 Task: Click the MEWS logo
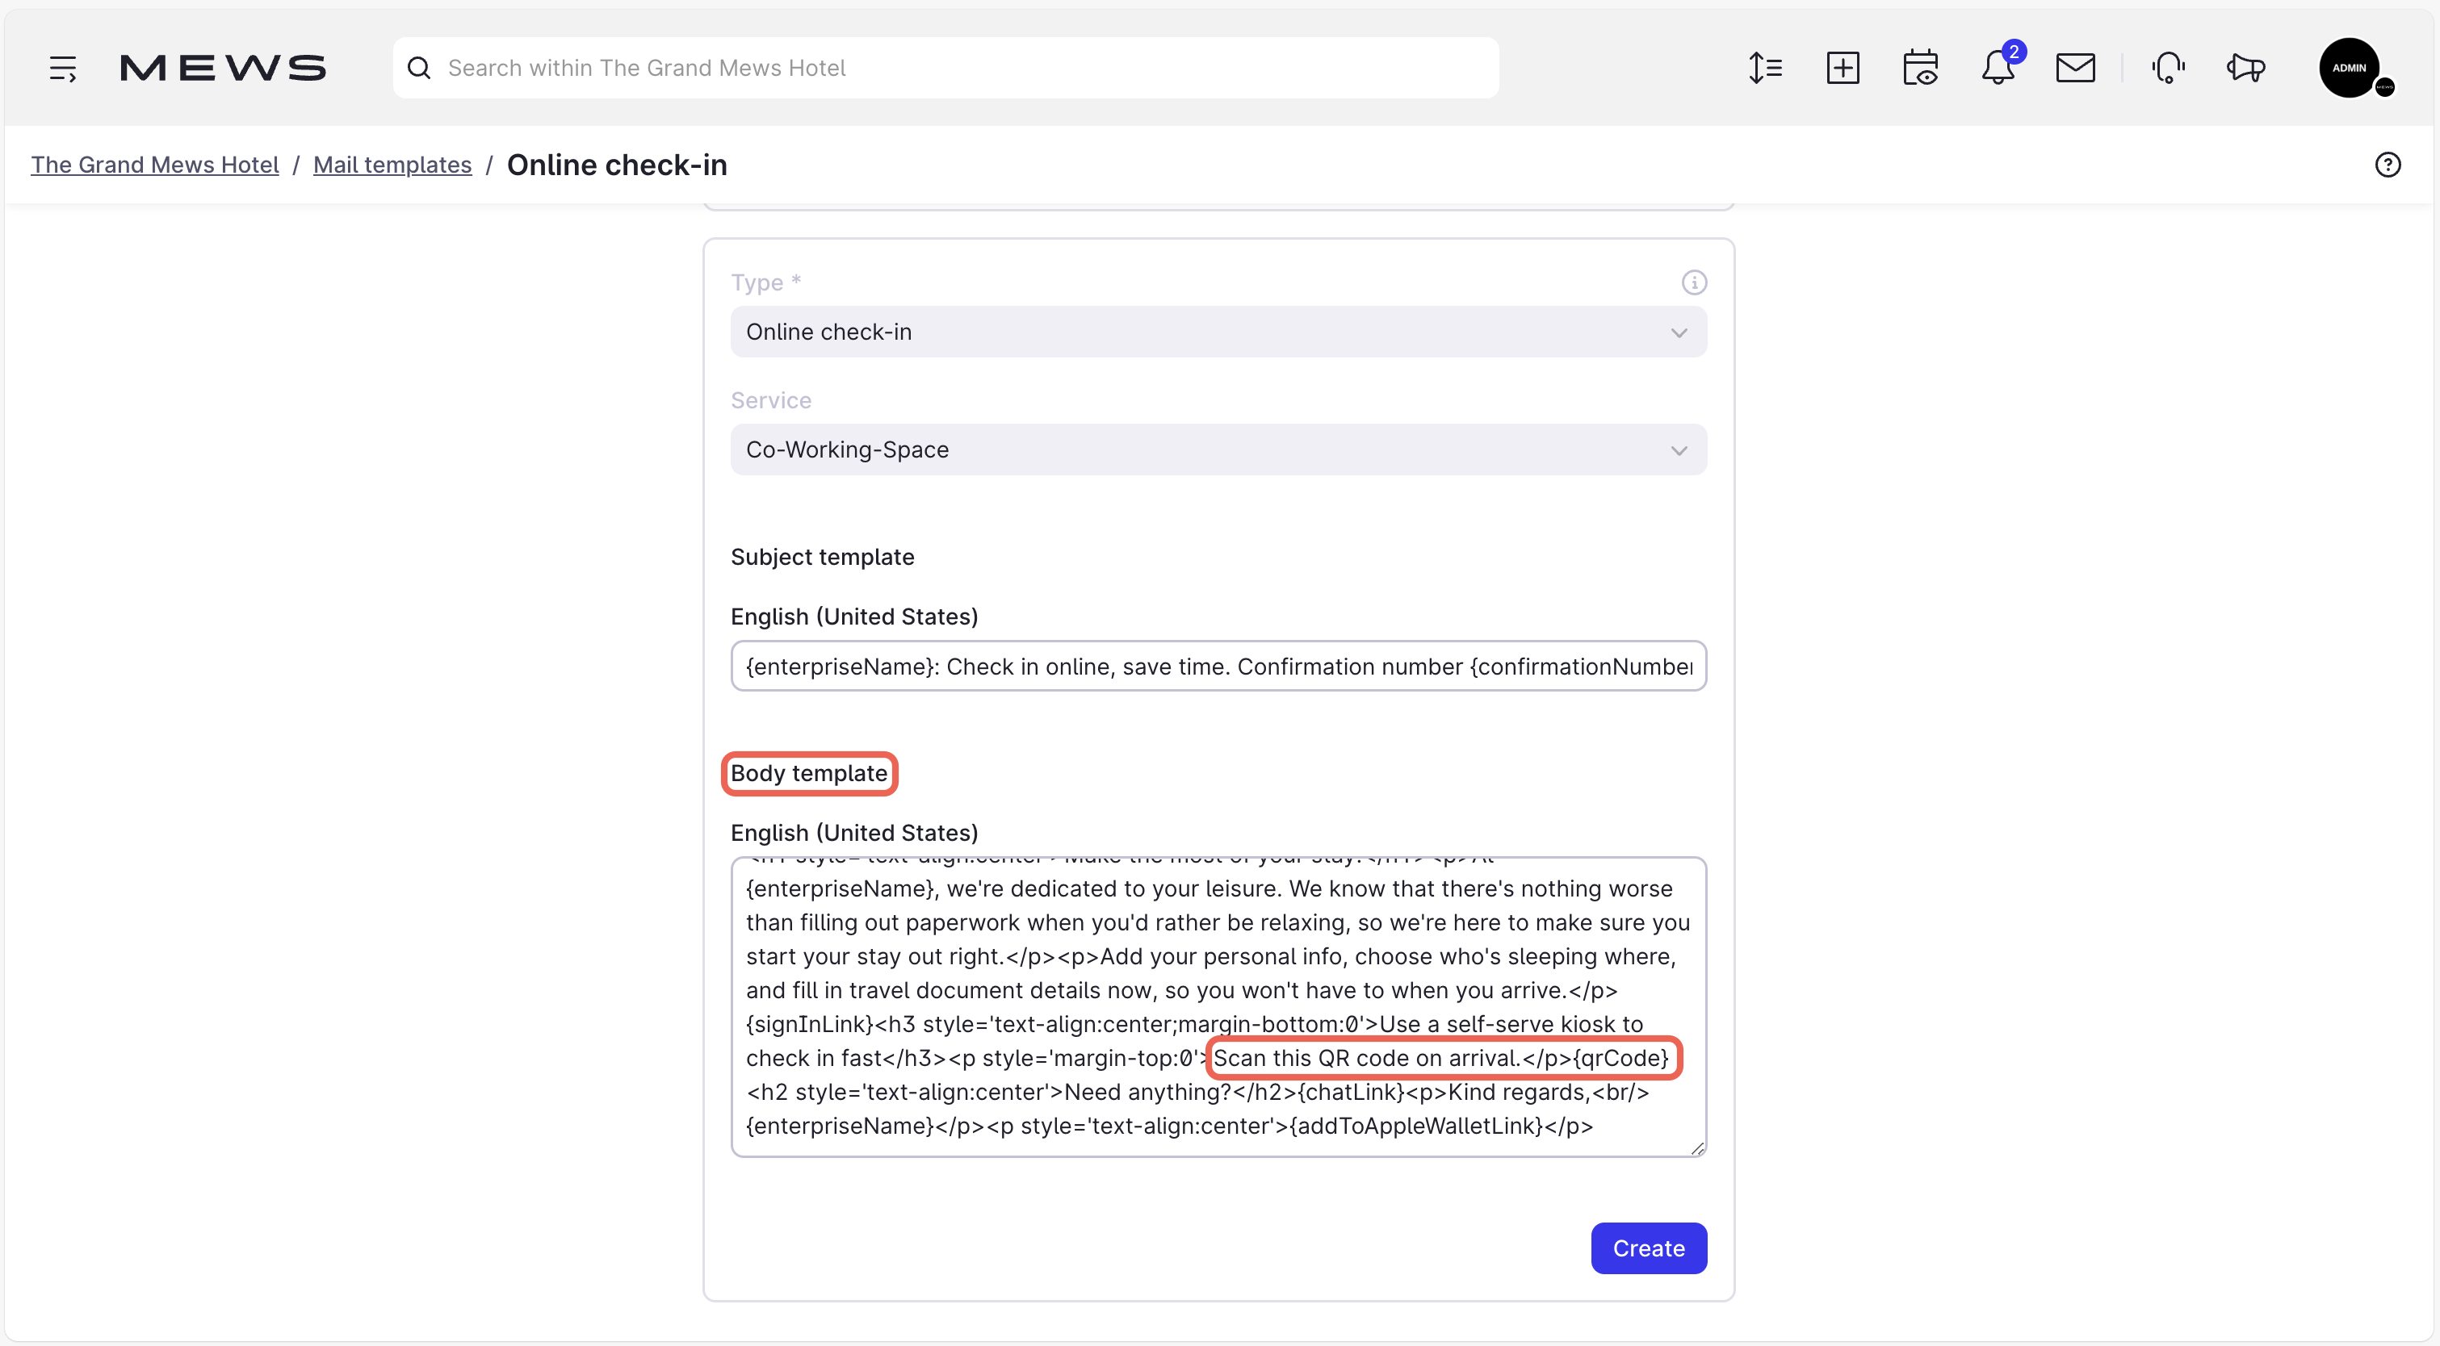223,68
